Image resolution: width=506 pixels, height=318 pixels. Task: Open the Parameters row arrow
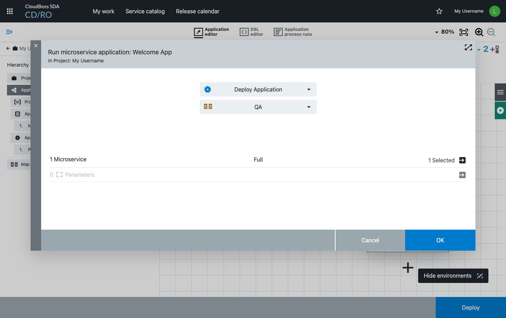[x=462, y=175]
